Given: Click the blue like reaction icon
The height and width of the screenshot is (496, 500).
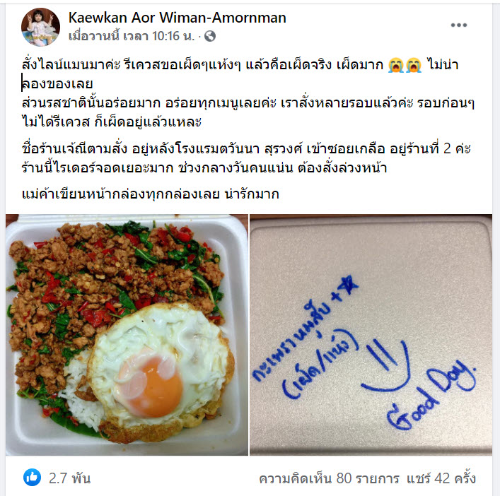Looking at the screenshot, I should pos(33,477).
